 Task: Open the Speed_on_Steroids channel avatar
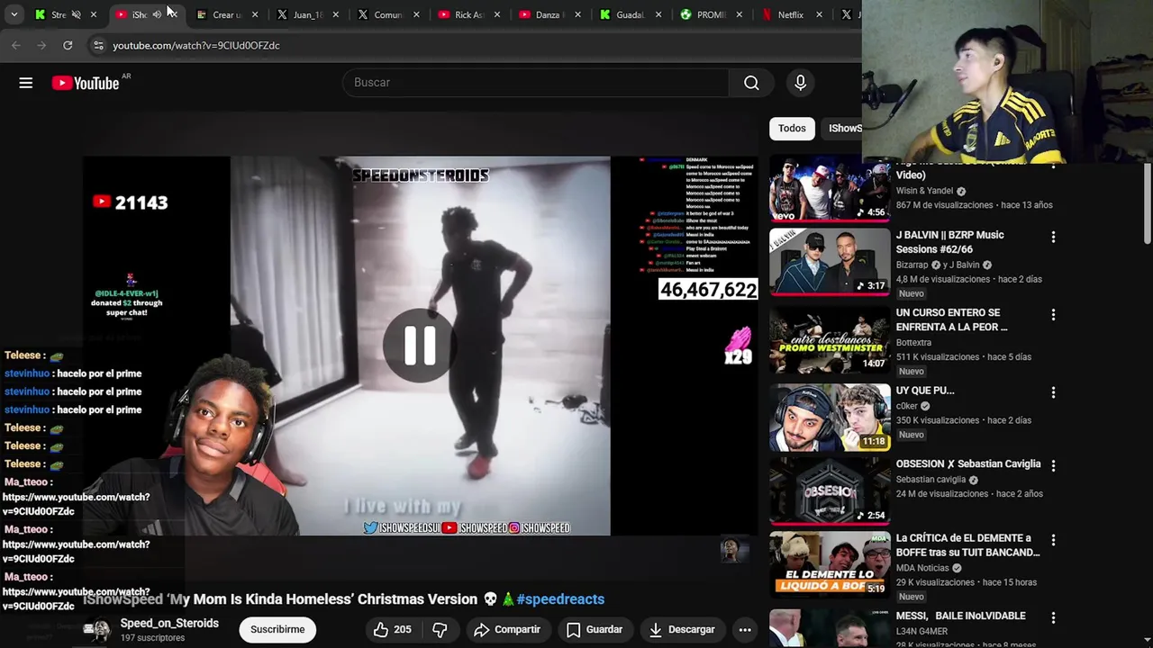96,629
